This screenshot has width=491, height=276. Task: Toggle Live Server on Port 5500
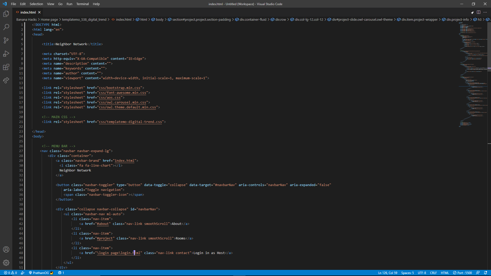[x=462, y=273]
